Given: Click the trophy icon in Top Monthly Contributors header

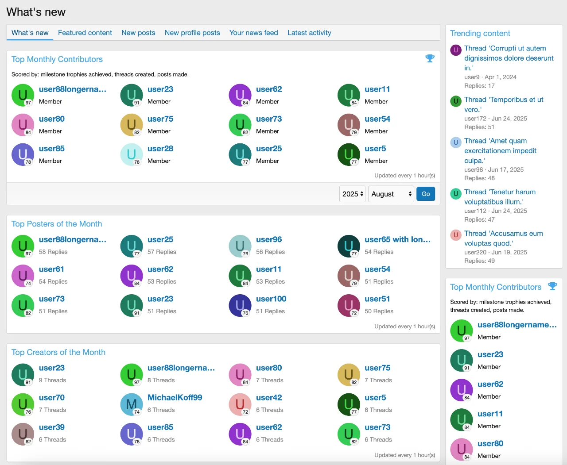Looking at the screenshot, I should pos(430,58).
